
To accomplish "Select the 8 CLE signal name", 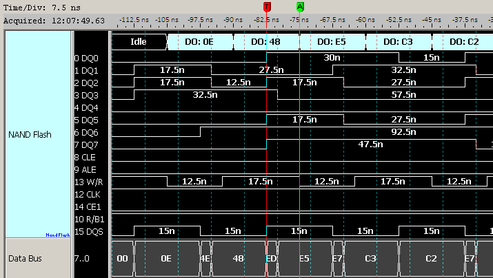I will coord(85,157).
